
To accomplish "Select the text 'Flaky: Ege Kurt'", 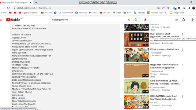I will pyautogui.click(x=19, y=53).
